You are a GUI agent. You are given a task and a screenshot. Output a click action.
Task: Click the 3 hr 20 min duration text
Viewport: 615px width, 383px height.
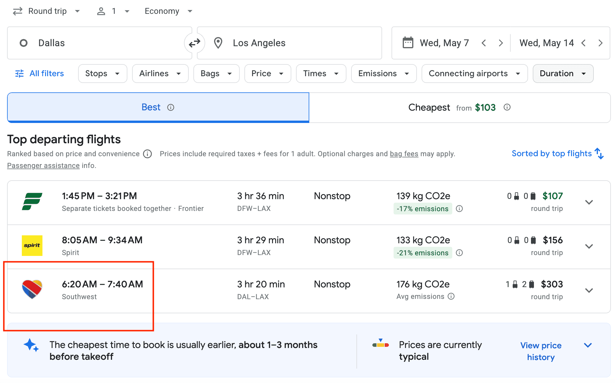[261, 284]
